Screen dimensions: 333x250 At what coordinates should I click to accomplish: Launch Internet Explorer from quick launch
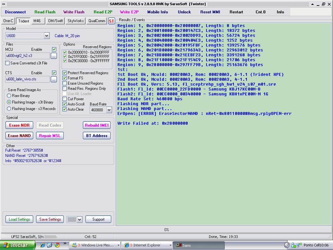pos(42,245)
